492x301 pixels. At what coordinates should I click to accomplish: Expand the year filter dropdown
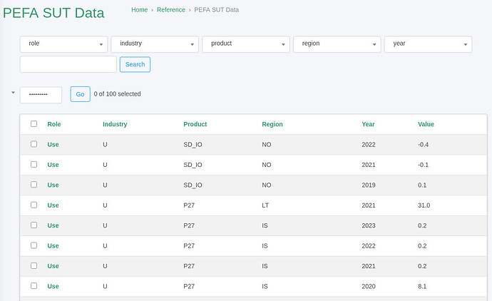pyautogui.click(x=428, y=44)
